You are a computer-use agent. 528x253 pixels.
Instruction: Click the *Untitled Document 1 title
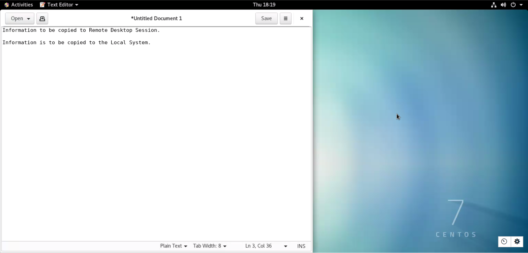pos(156,18)
